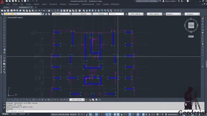
Task: Open the GeoRandom menu
Action: [x=115, y=4]
